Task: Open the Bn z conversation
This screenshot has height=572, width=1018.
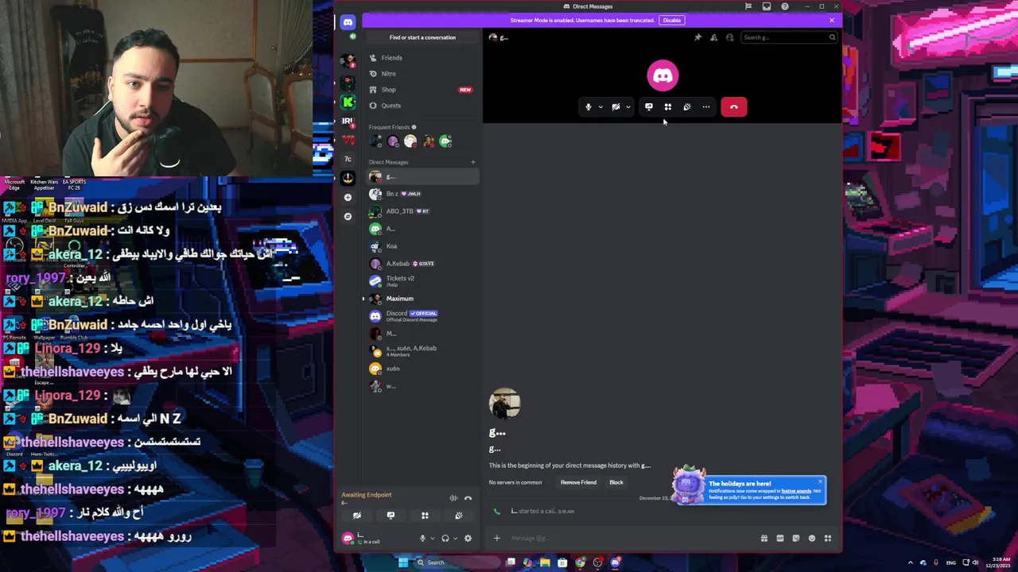Action: pos(422,194)
